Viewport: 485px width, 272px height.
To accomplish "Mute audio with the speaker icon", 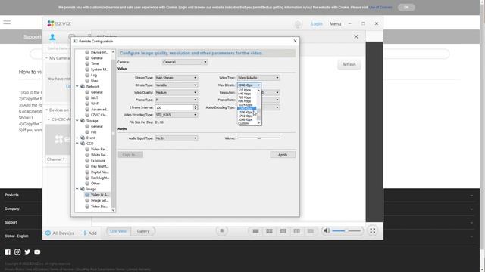I will (327, 230).
